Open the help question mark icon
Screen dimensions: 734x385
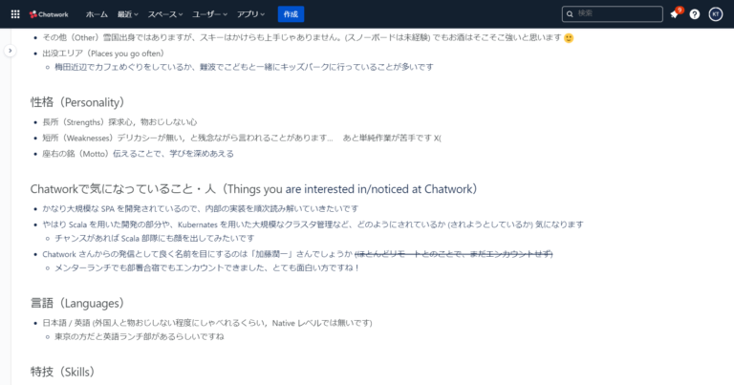pos(695,14)
